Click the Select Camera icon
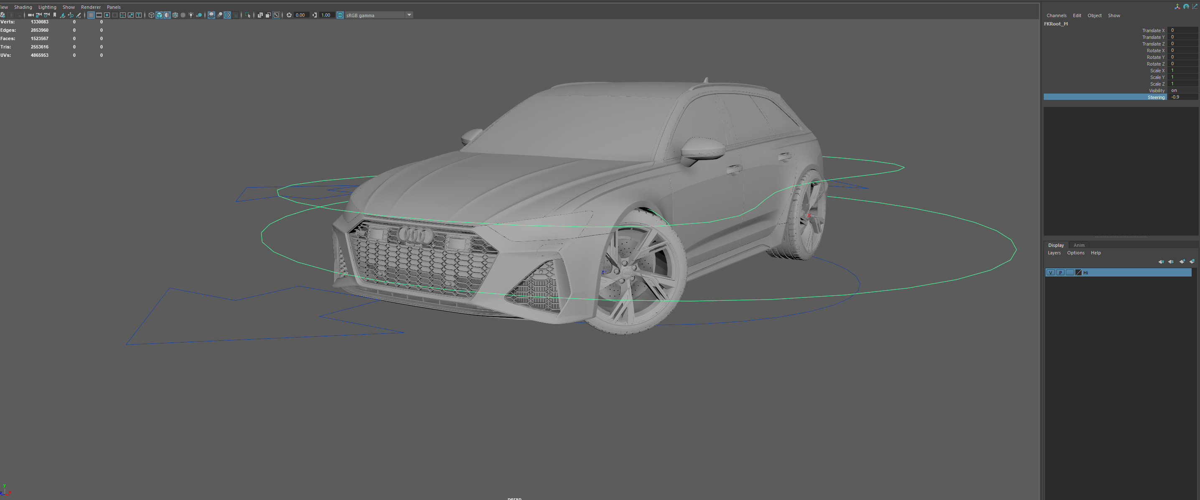Screen dimensions: 1200x500 pyautogui.click(x=31, y=15)
